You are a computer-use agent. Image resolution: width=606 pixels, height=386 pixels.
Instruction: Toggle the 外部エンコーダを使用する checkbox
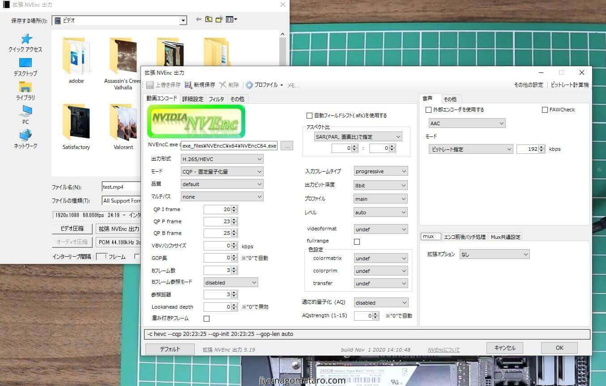point(429,110)
